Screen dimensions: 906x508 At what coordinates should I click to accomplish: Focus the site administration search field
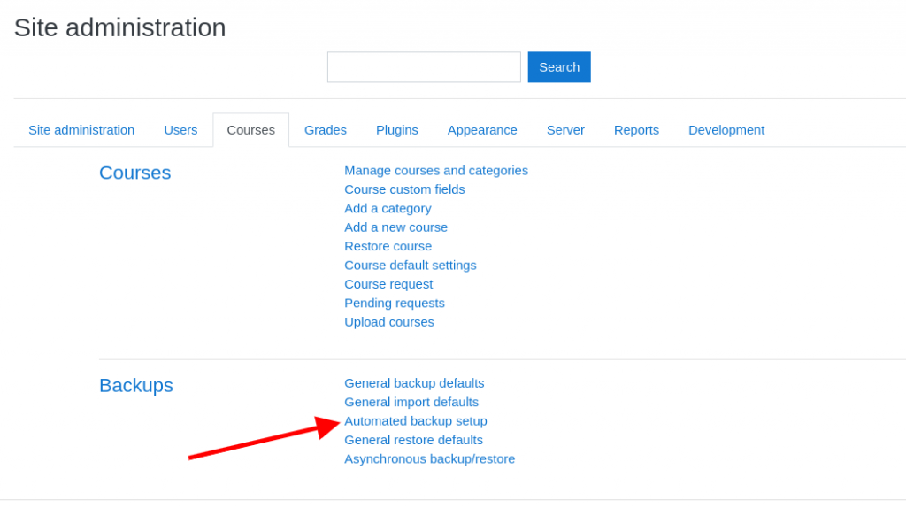coord(424,67)
